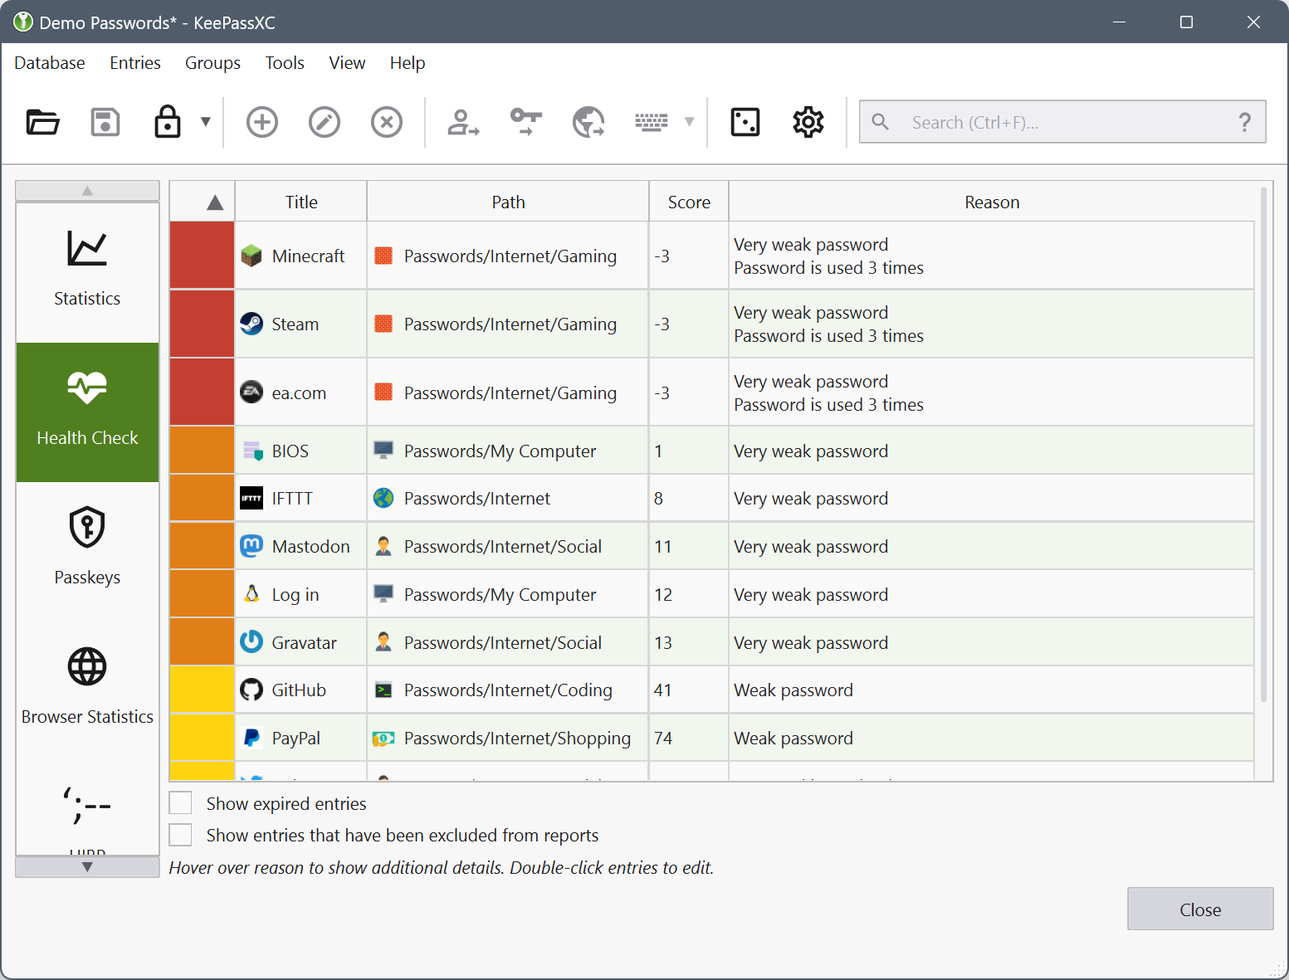Open the Password Generator dice icon
The height and width of the screenshot is (980, 1289).
pyautogui.click(x=745, y=122)
